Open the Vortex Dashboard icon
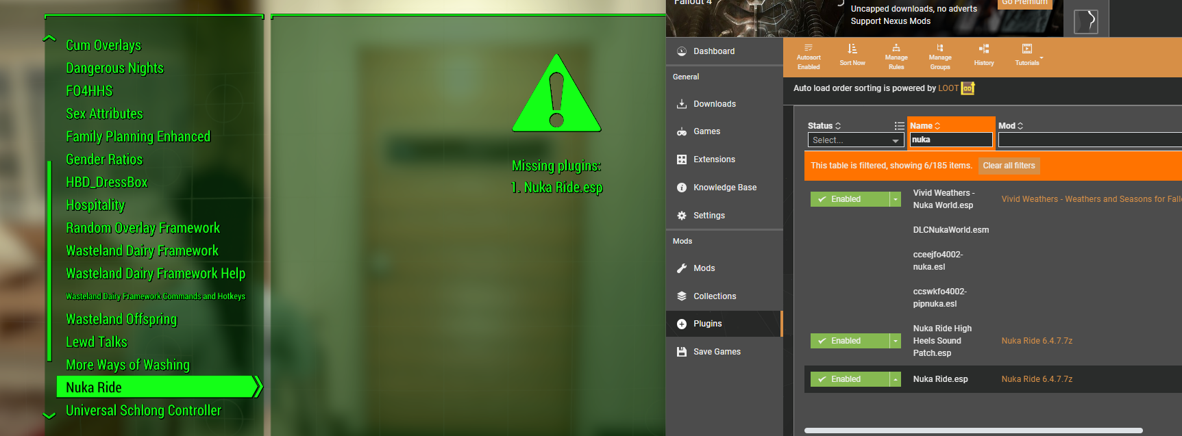 [682, 51]
